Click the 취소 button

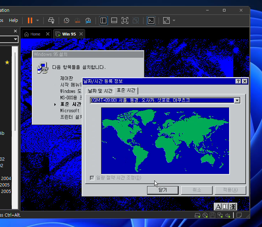coord(196,190)
